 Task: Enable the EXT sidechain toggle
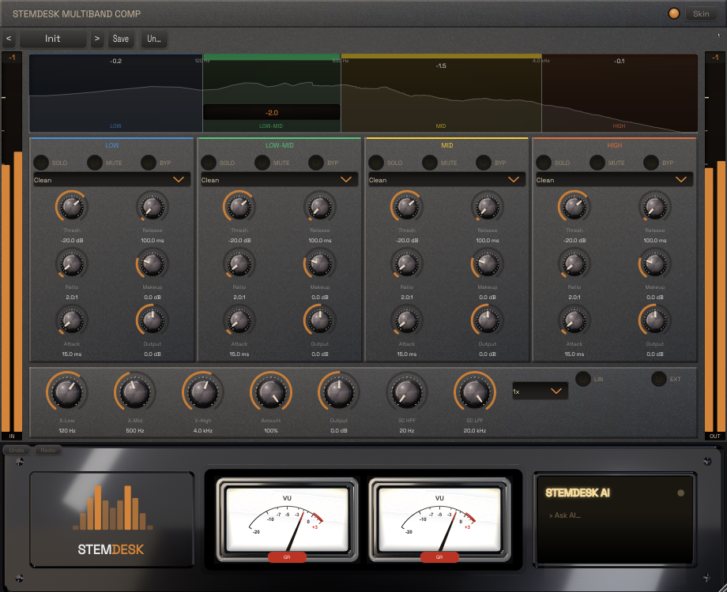(658, 378)
